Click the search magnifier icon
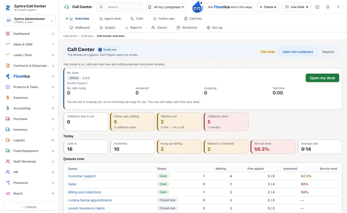The image size is (347, 213). click(x=101, y=7)
